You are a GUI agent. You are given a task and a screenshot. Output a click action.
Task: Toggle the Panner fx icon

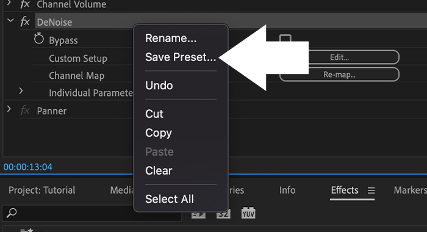tap(25, 111)
